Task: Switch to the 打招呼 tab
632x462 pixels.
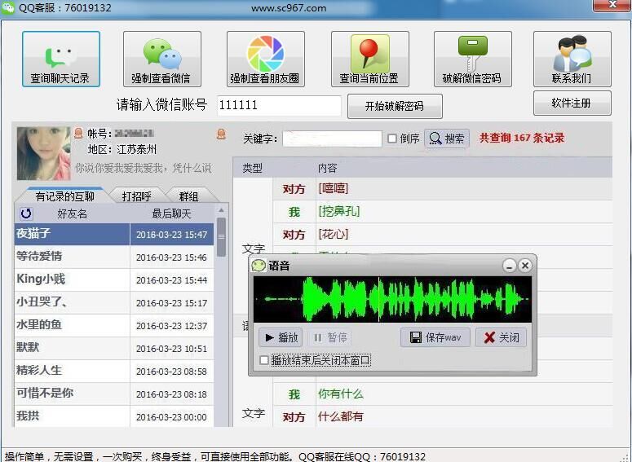Action: (x=136, y=196)
